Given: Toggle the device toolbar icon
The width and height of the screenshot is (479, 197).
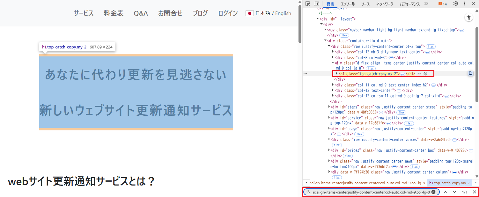Looking at the screenshot, I should tap(317, 4).
